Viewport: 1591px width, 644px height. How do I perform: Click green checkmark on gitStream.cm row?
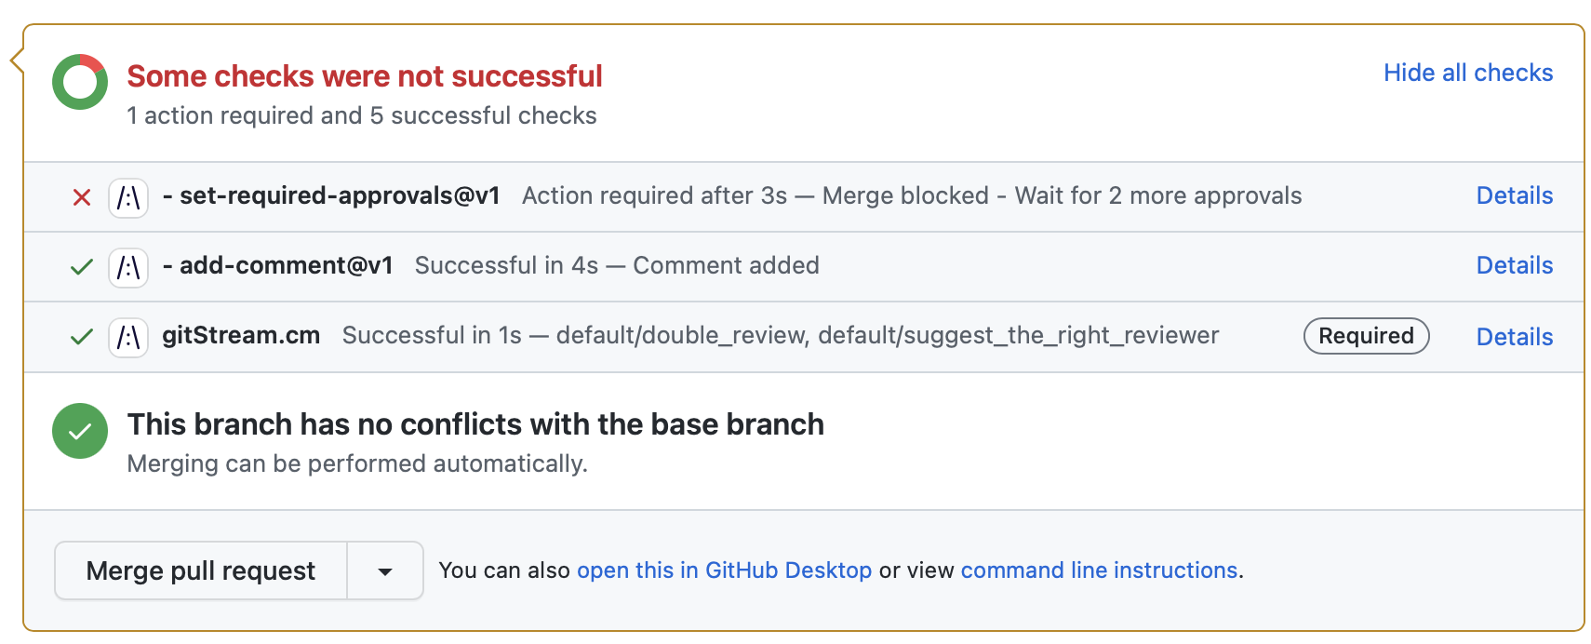click(82, 337)
